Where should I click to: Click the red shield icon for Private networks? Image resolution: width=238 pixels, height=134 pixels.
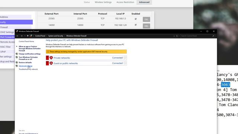click(x=51, y=58)
